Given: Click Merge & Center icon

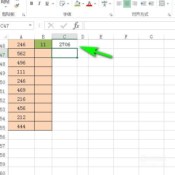Looking at the screenshot, I should [162, 3].
